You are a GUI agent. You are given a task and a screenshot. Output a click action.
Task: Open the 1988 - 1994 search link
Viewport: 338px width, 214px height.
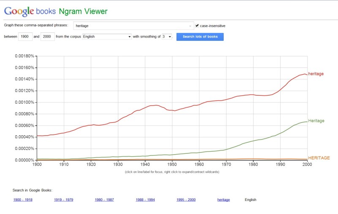[x=146, y=200]
